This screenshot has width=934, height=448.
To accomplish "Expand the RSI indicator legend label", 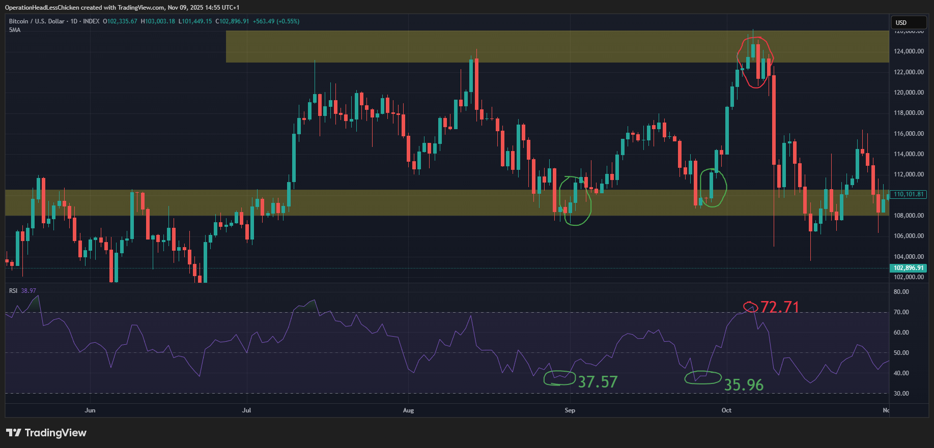I will pyautogui.click(x=13, y=291).
